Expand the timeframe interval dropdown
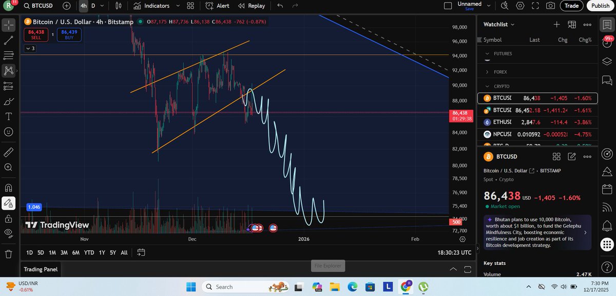This screenshot has height=296, width=616. pyautogui.click(x=103, y=6)
